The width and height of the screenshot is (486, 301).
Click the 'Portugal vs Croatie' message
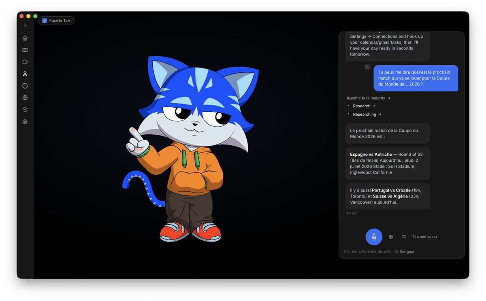coord(388,196)
